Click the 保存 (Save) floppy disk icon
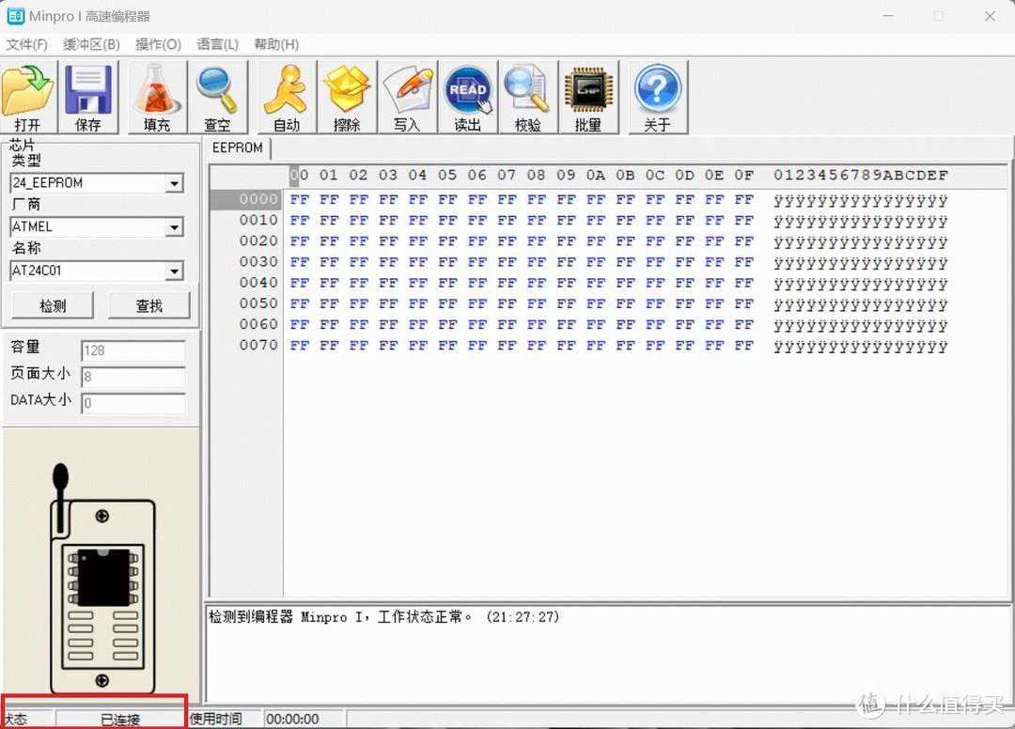Viewport: 1015px width, 729px height. pos(88,98)
